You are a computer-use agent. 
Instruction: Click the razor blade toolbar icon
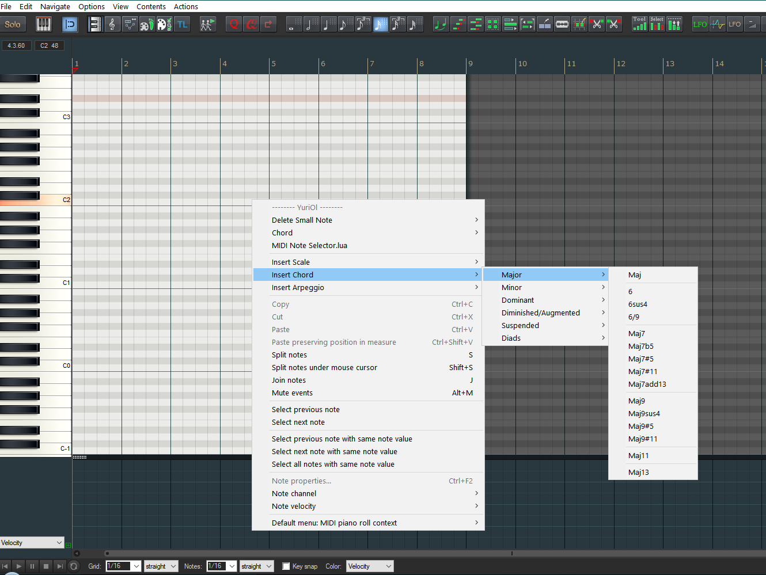[562, 24]
